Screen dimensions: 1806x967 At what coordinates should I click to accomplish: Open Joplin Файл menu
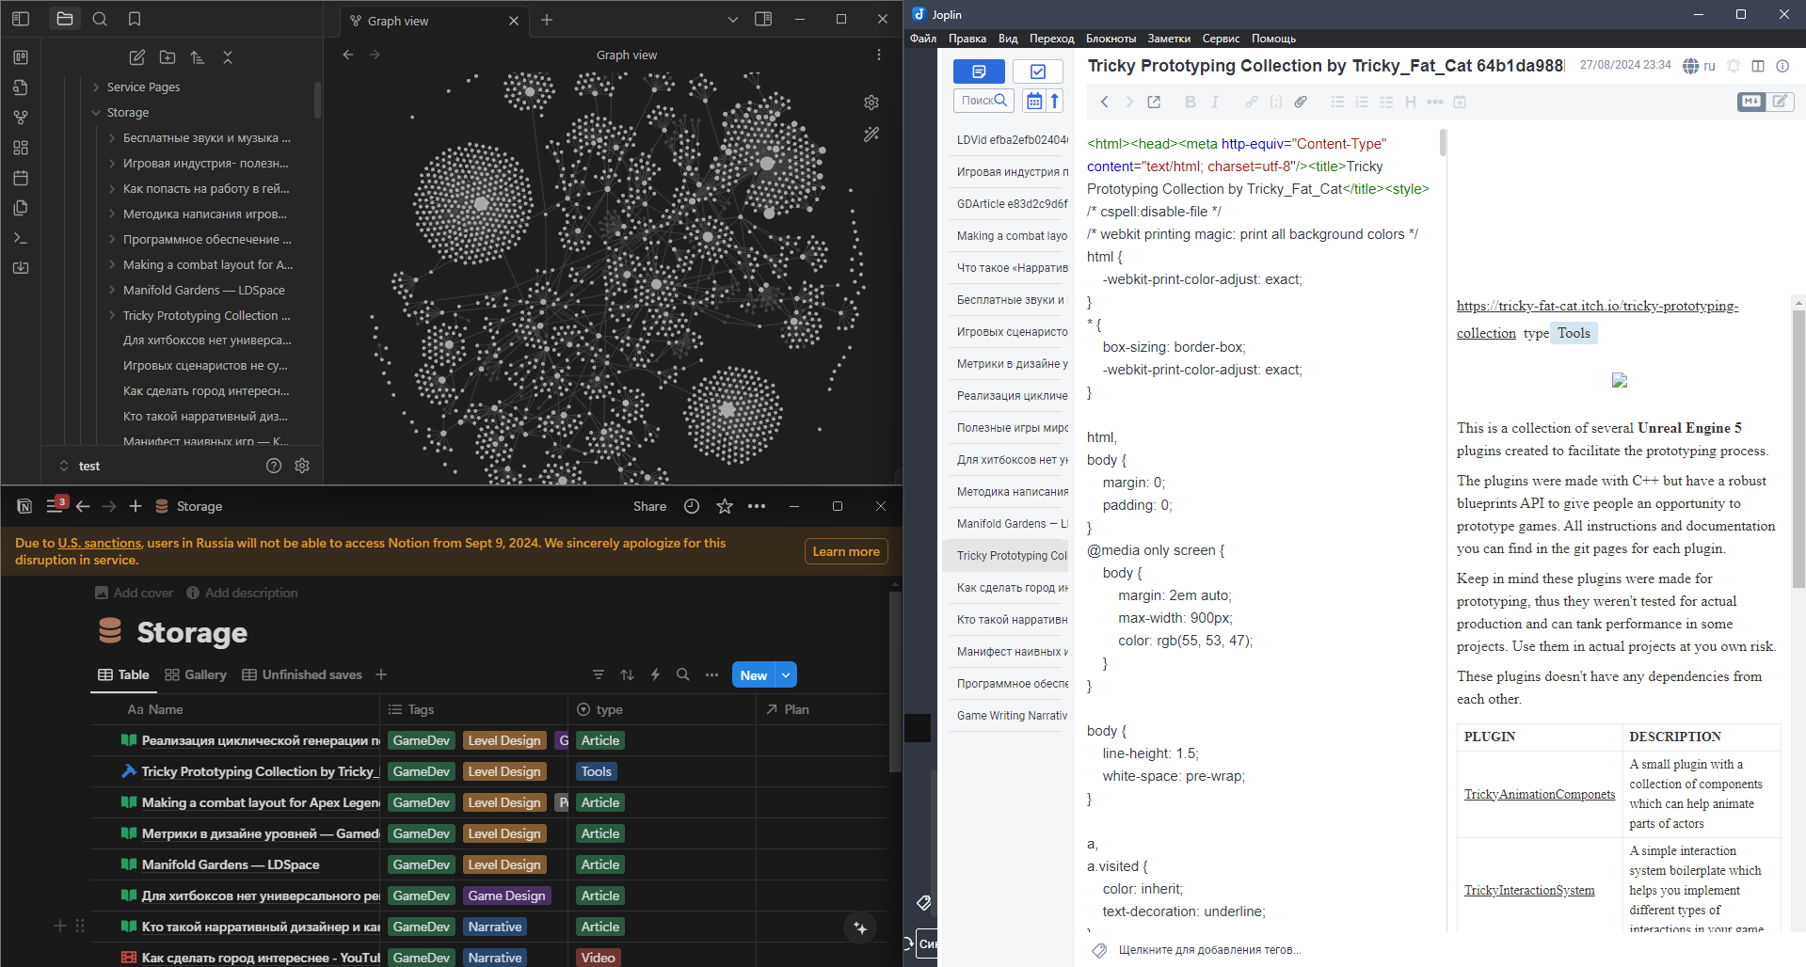[x=923, y=39]
